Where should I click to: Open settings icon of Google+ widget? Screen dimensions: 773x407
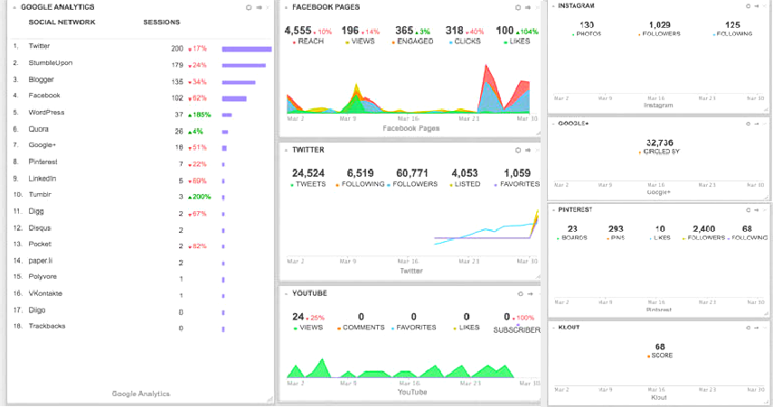pyautogui.click(x=748, y=124)
